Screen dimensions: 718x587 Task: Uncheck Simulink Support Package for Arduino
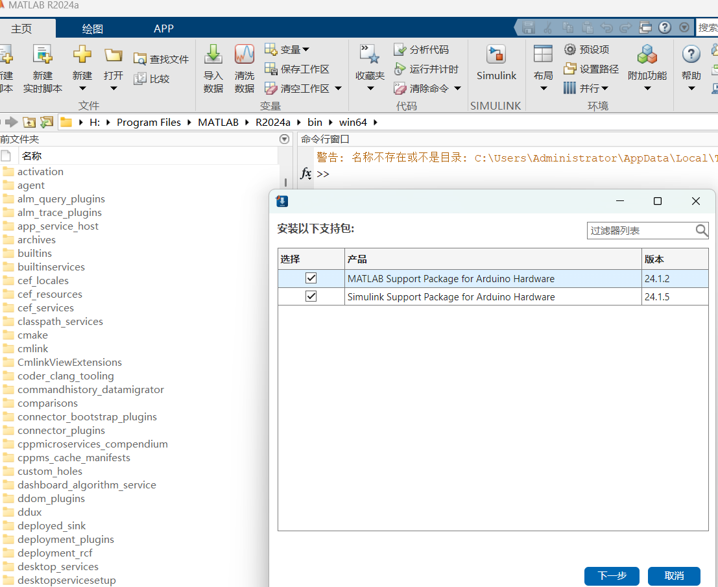click(311, 296)
